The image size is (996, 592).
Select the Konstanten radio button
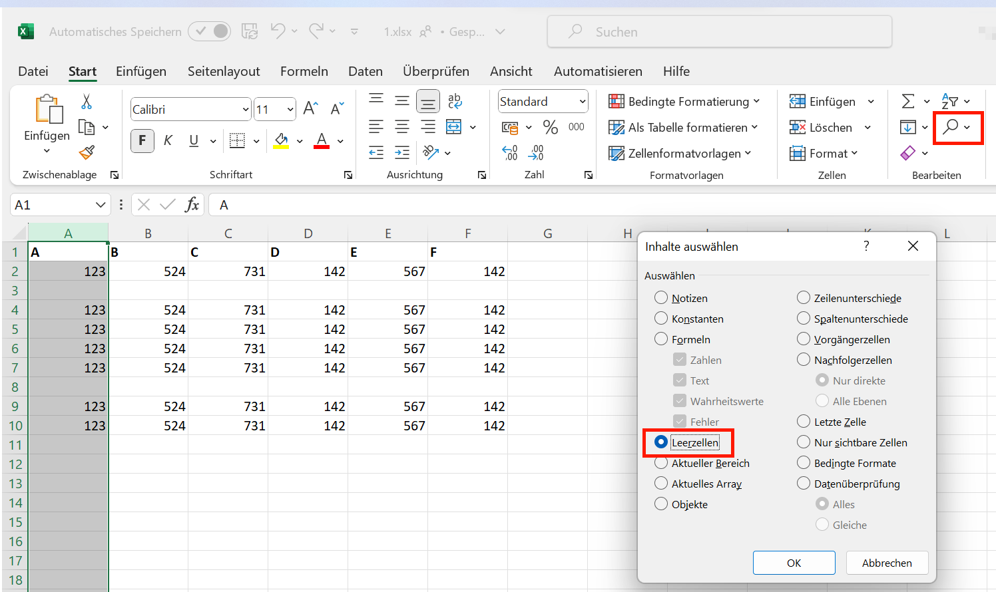[661, 319]
